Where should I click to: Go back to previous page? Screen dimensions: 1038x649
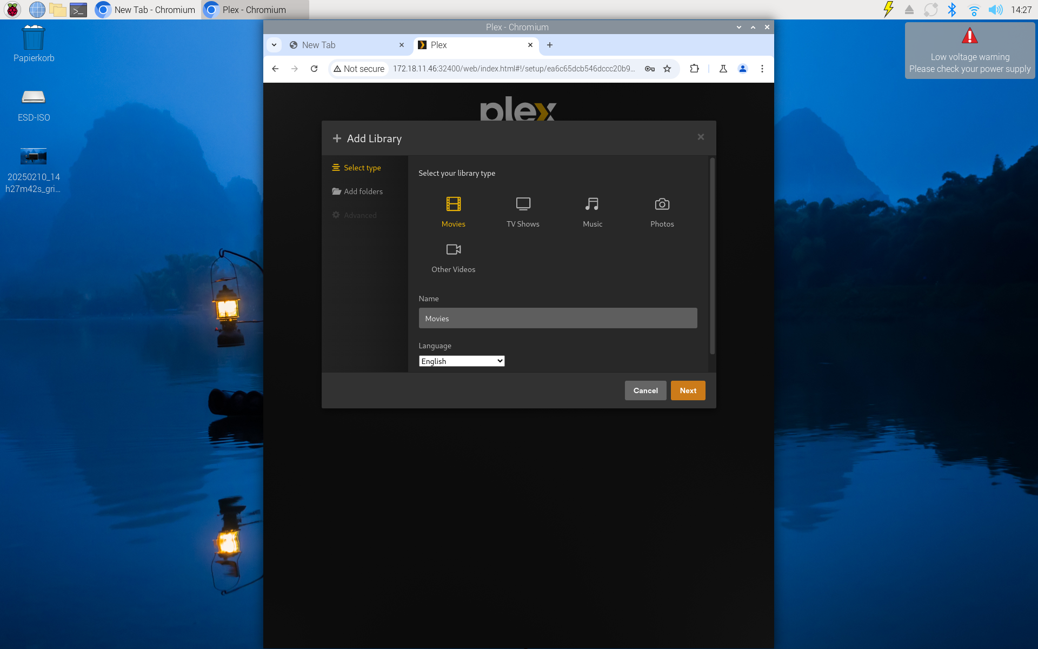275,69
